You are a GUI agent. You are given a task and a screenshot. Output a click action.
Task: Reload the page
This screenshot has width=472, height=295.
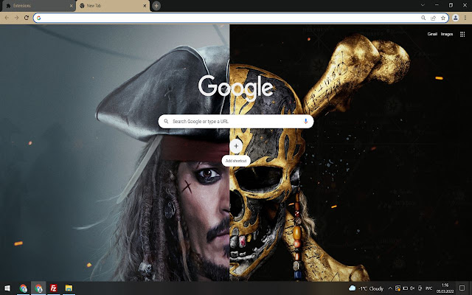pos(27,18)
